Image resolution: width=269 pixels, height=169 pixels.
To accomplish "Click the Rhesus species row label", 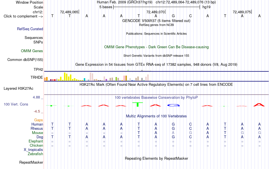I will [x=37, y=128].
